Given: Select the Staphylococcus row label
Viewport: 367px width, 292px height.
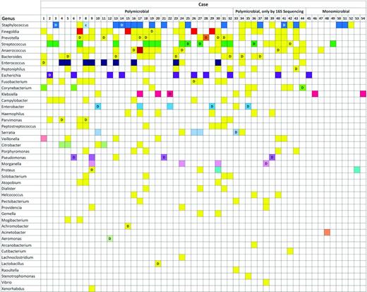Looking at the screenshot, I should (15, 25).
